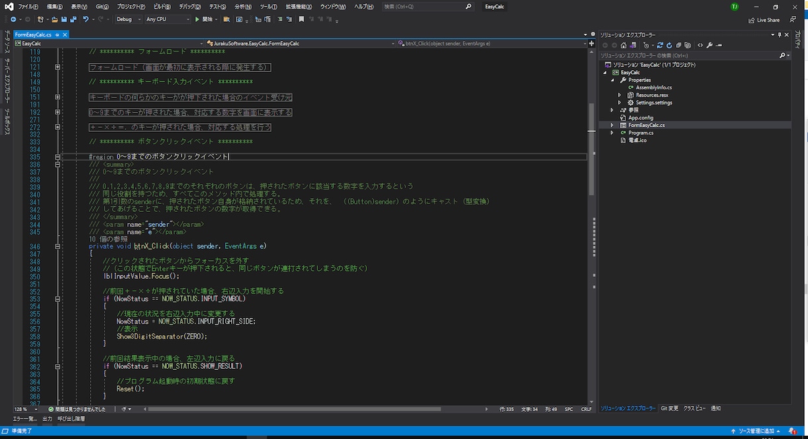808x439 pixels.
Task: Open the ツール(T) menu
Action: [268, 7]
